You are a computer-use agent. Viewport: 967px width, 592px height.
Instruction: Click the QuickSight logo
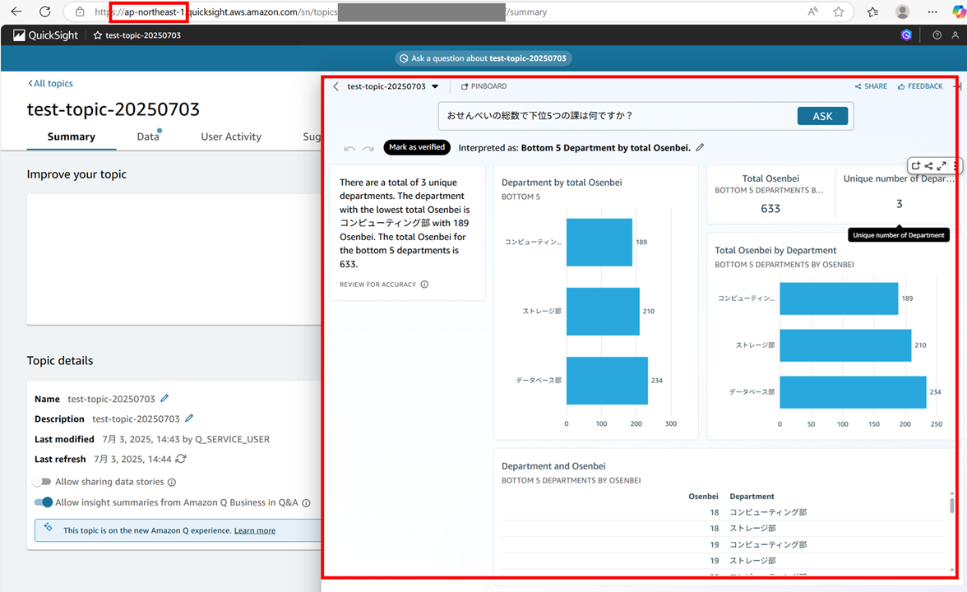pyautogui.click(x=46, y=35)
